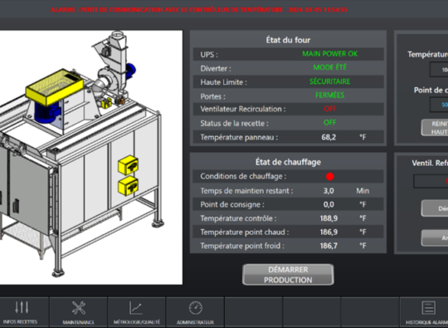This screenshot has width=448, height=328.
Task: Click the yellow control panel on oven top
Action: pyautogui.click(x=54, y=86)
